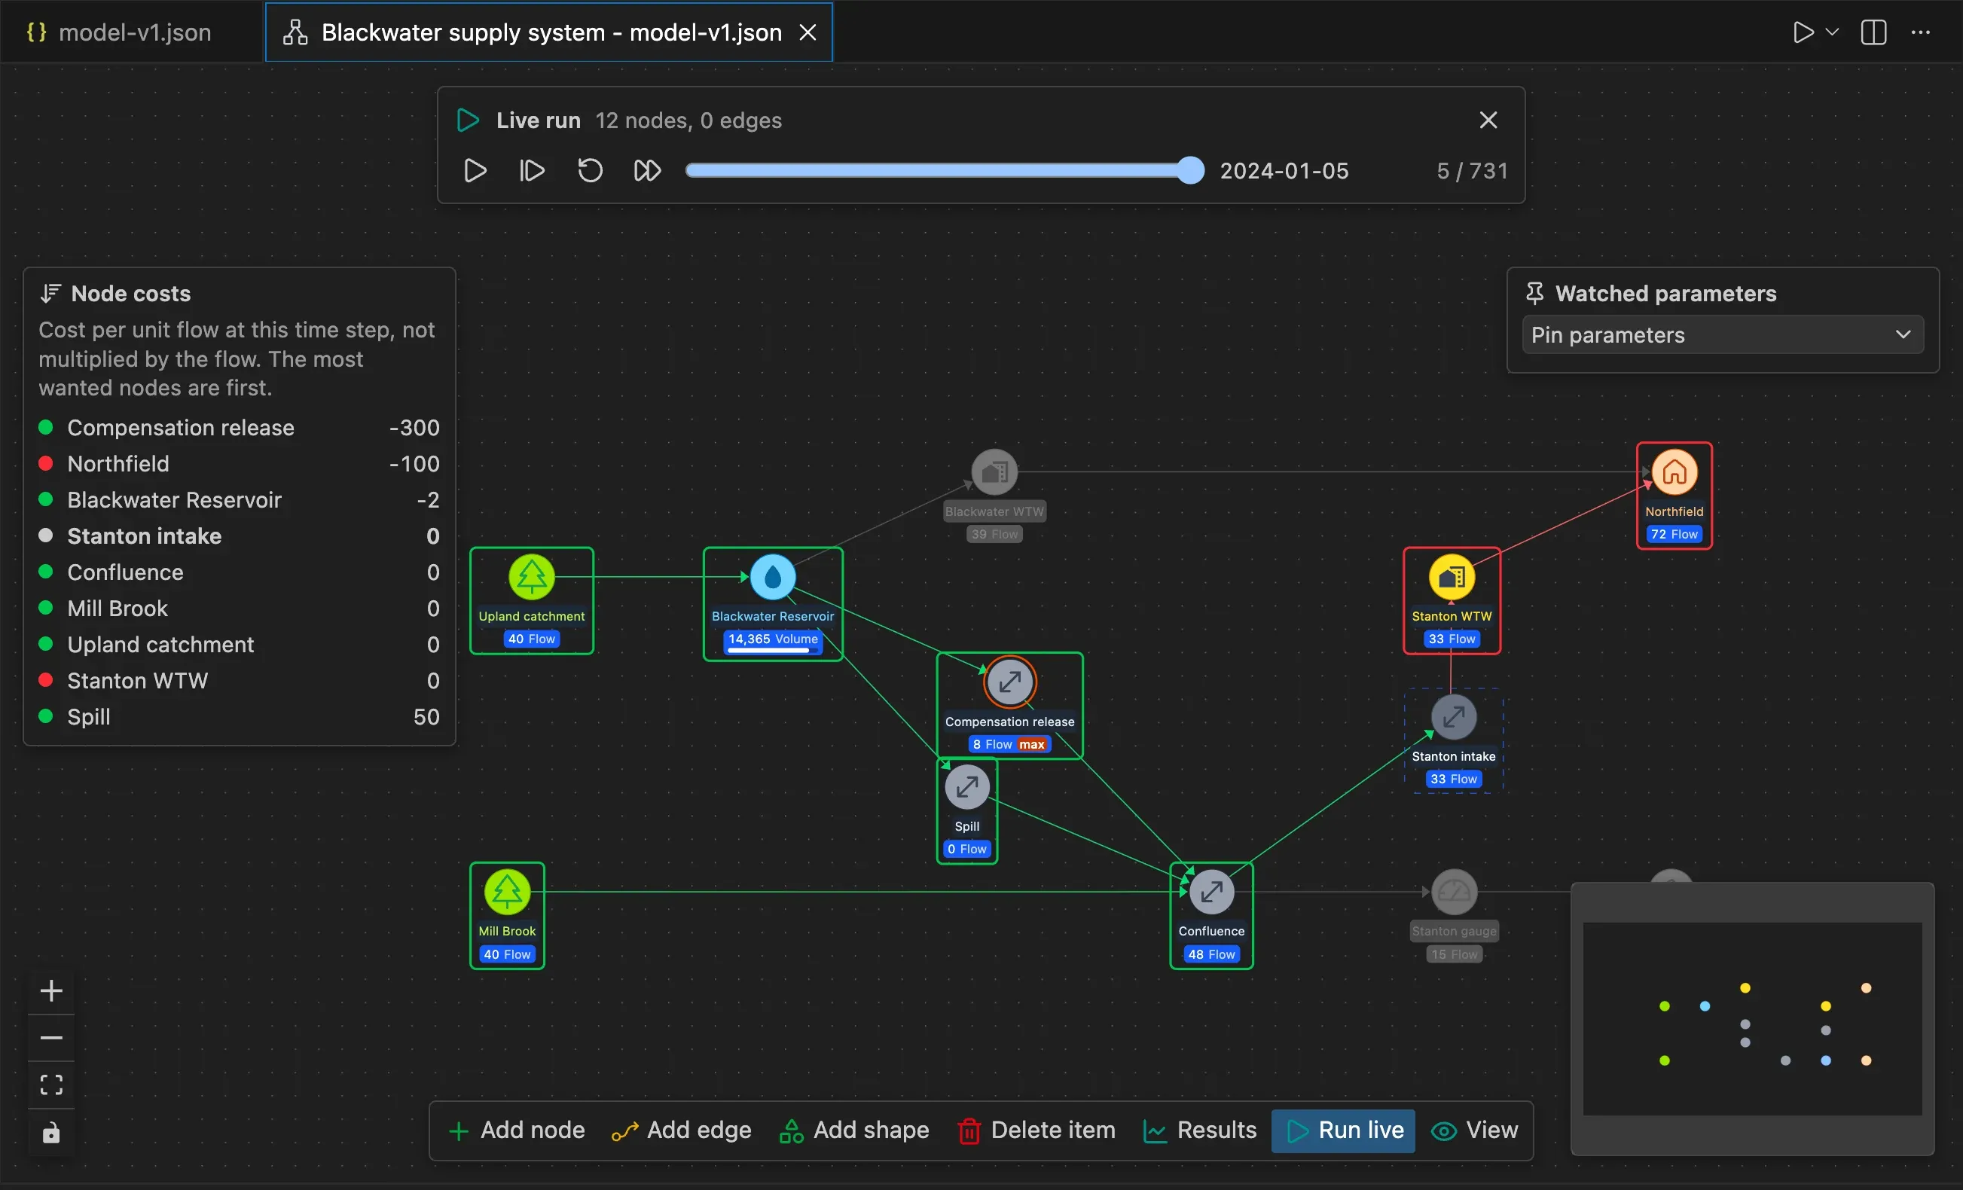Zoom out of the canvas
1963x1190 pixels.
(51, 1038)
